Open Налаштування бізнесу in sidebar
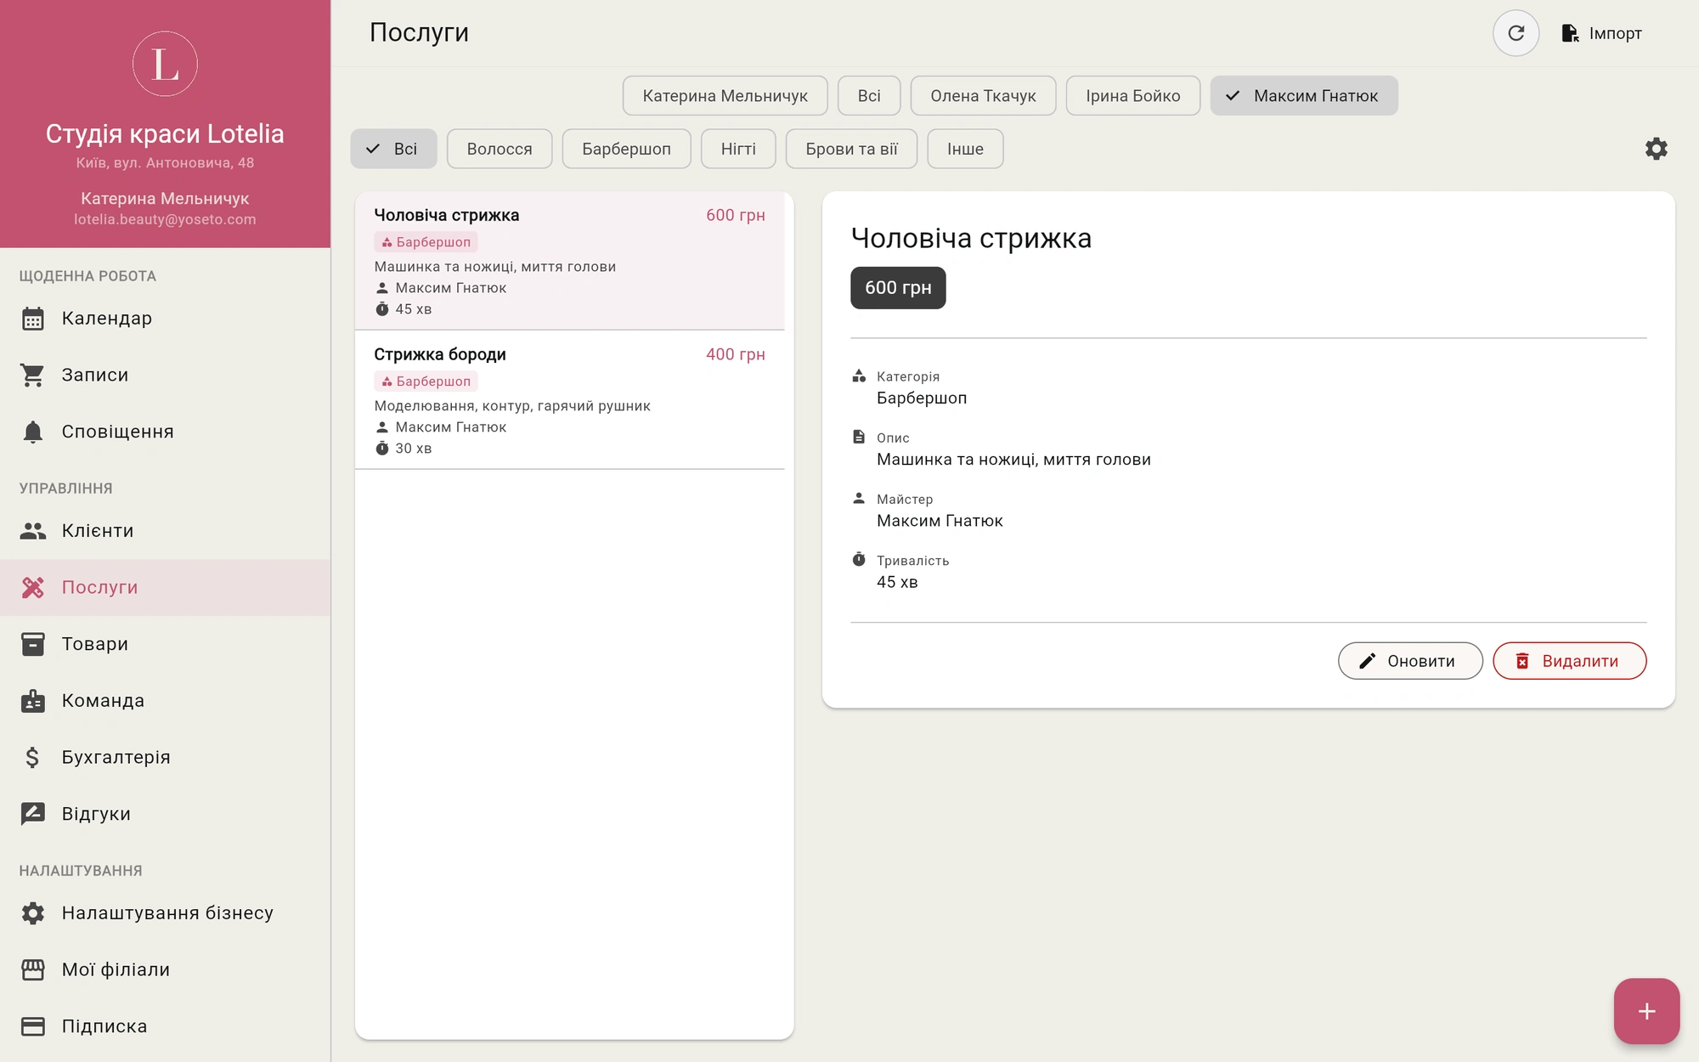The height and width of the screenshot is (1062, 1699). click(x=165, y=913)
